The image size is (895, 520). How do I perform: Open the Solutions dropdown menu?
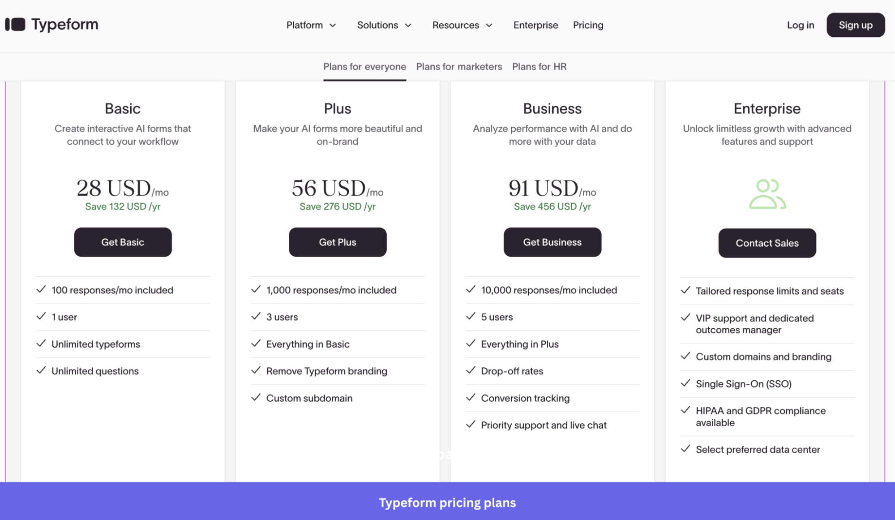tap(384, 25)
